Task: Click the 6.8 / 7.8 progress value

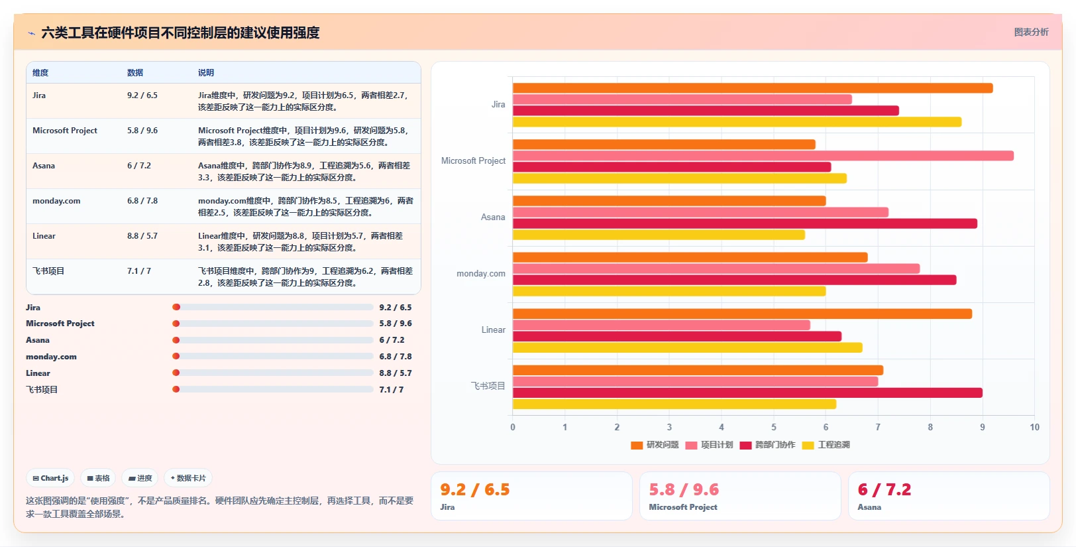Action: [x=396, y=357]
